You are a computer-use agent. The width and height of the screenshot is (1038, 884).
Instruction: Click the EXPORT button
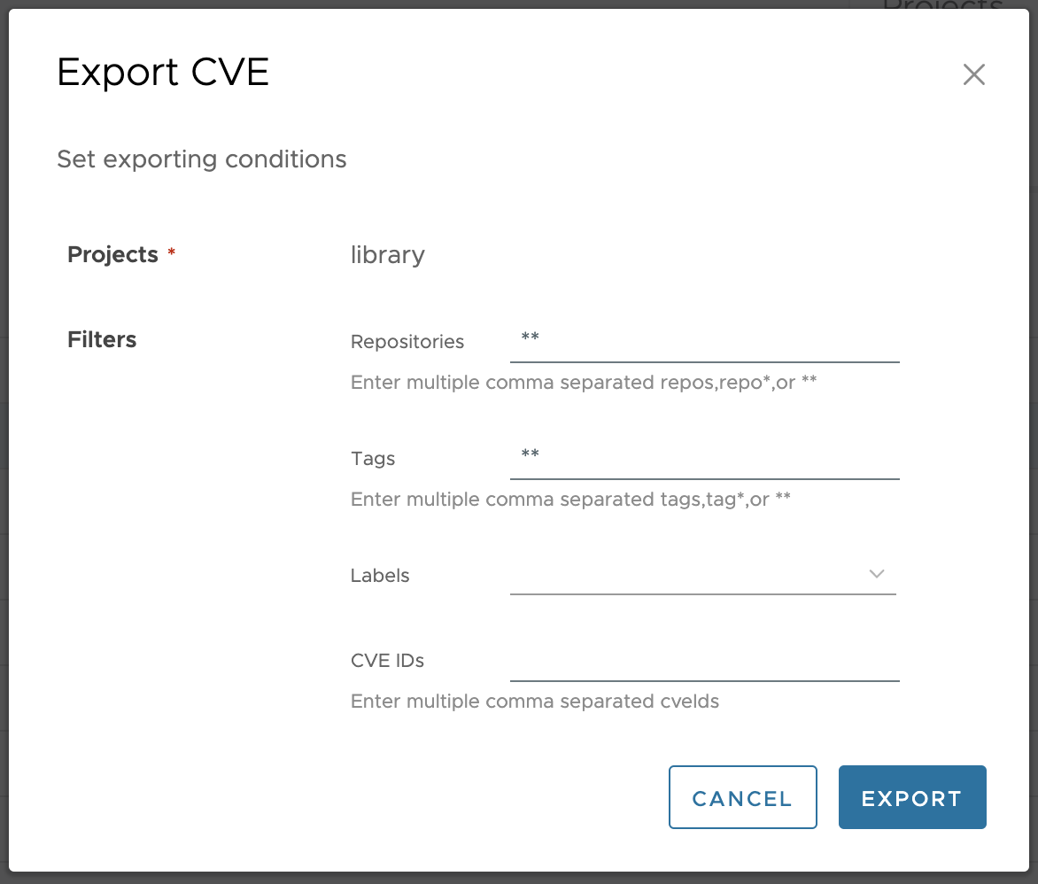point(912,797)
